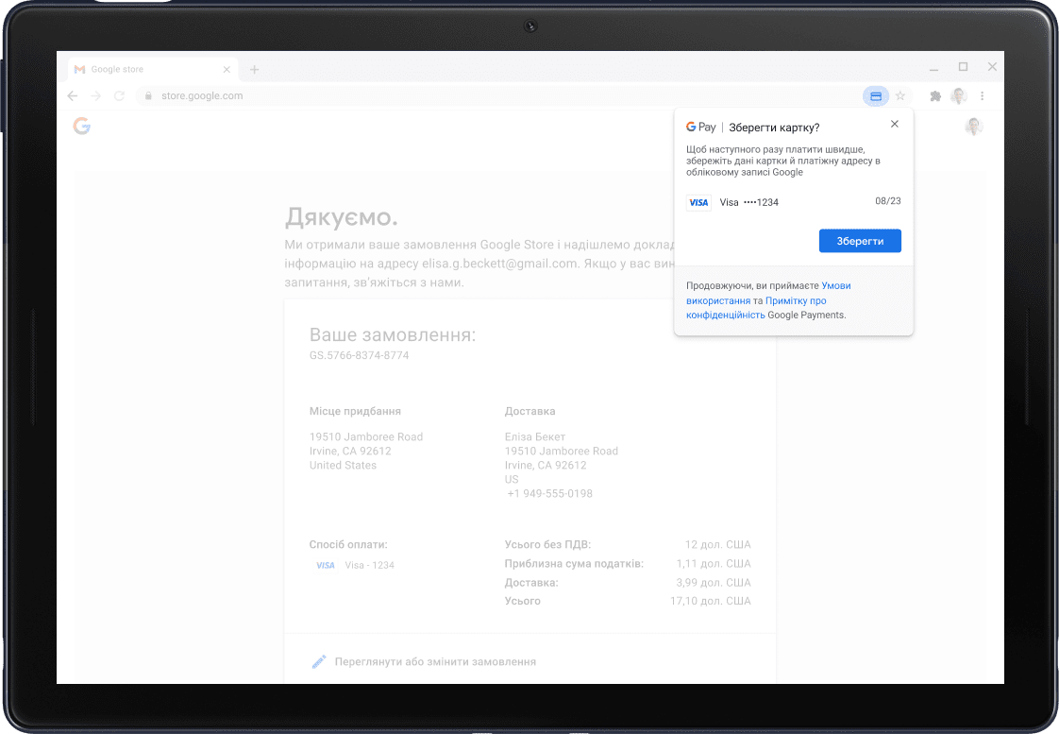
Task: Open the Chrome profile avatar in toolbar
Action: click(959, 96)
